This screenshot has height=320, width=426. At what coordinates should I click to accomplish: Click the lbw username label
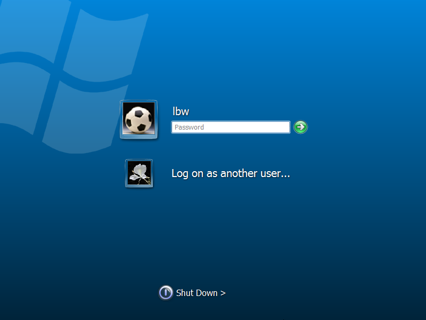click(x=181, y=111)
